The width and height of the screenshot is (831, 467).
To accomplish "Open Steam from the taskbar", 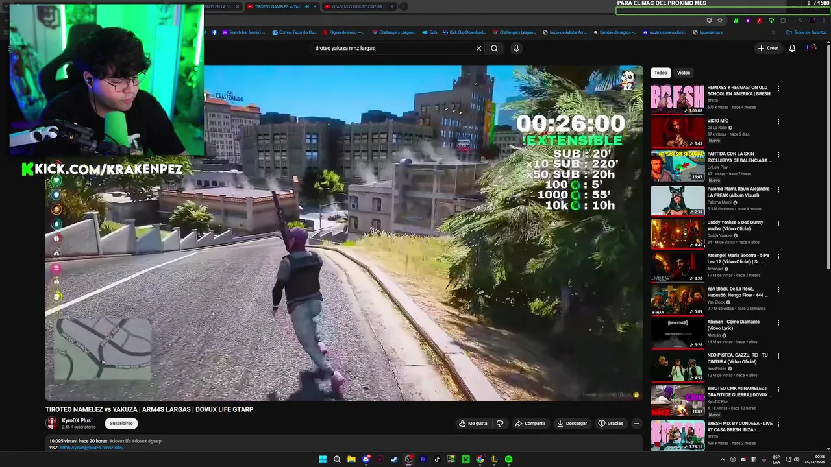I will coord(394,459).
